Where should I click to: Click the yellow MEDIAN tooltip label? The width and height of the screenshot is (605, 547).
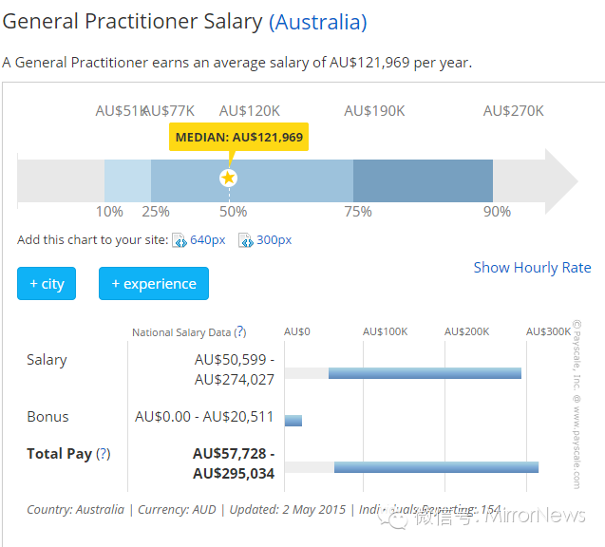(238, 138)
